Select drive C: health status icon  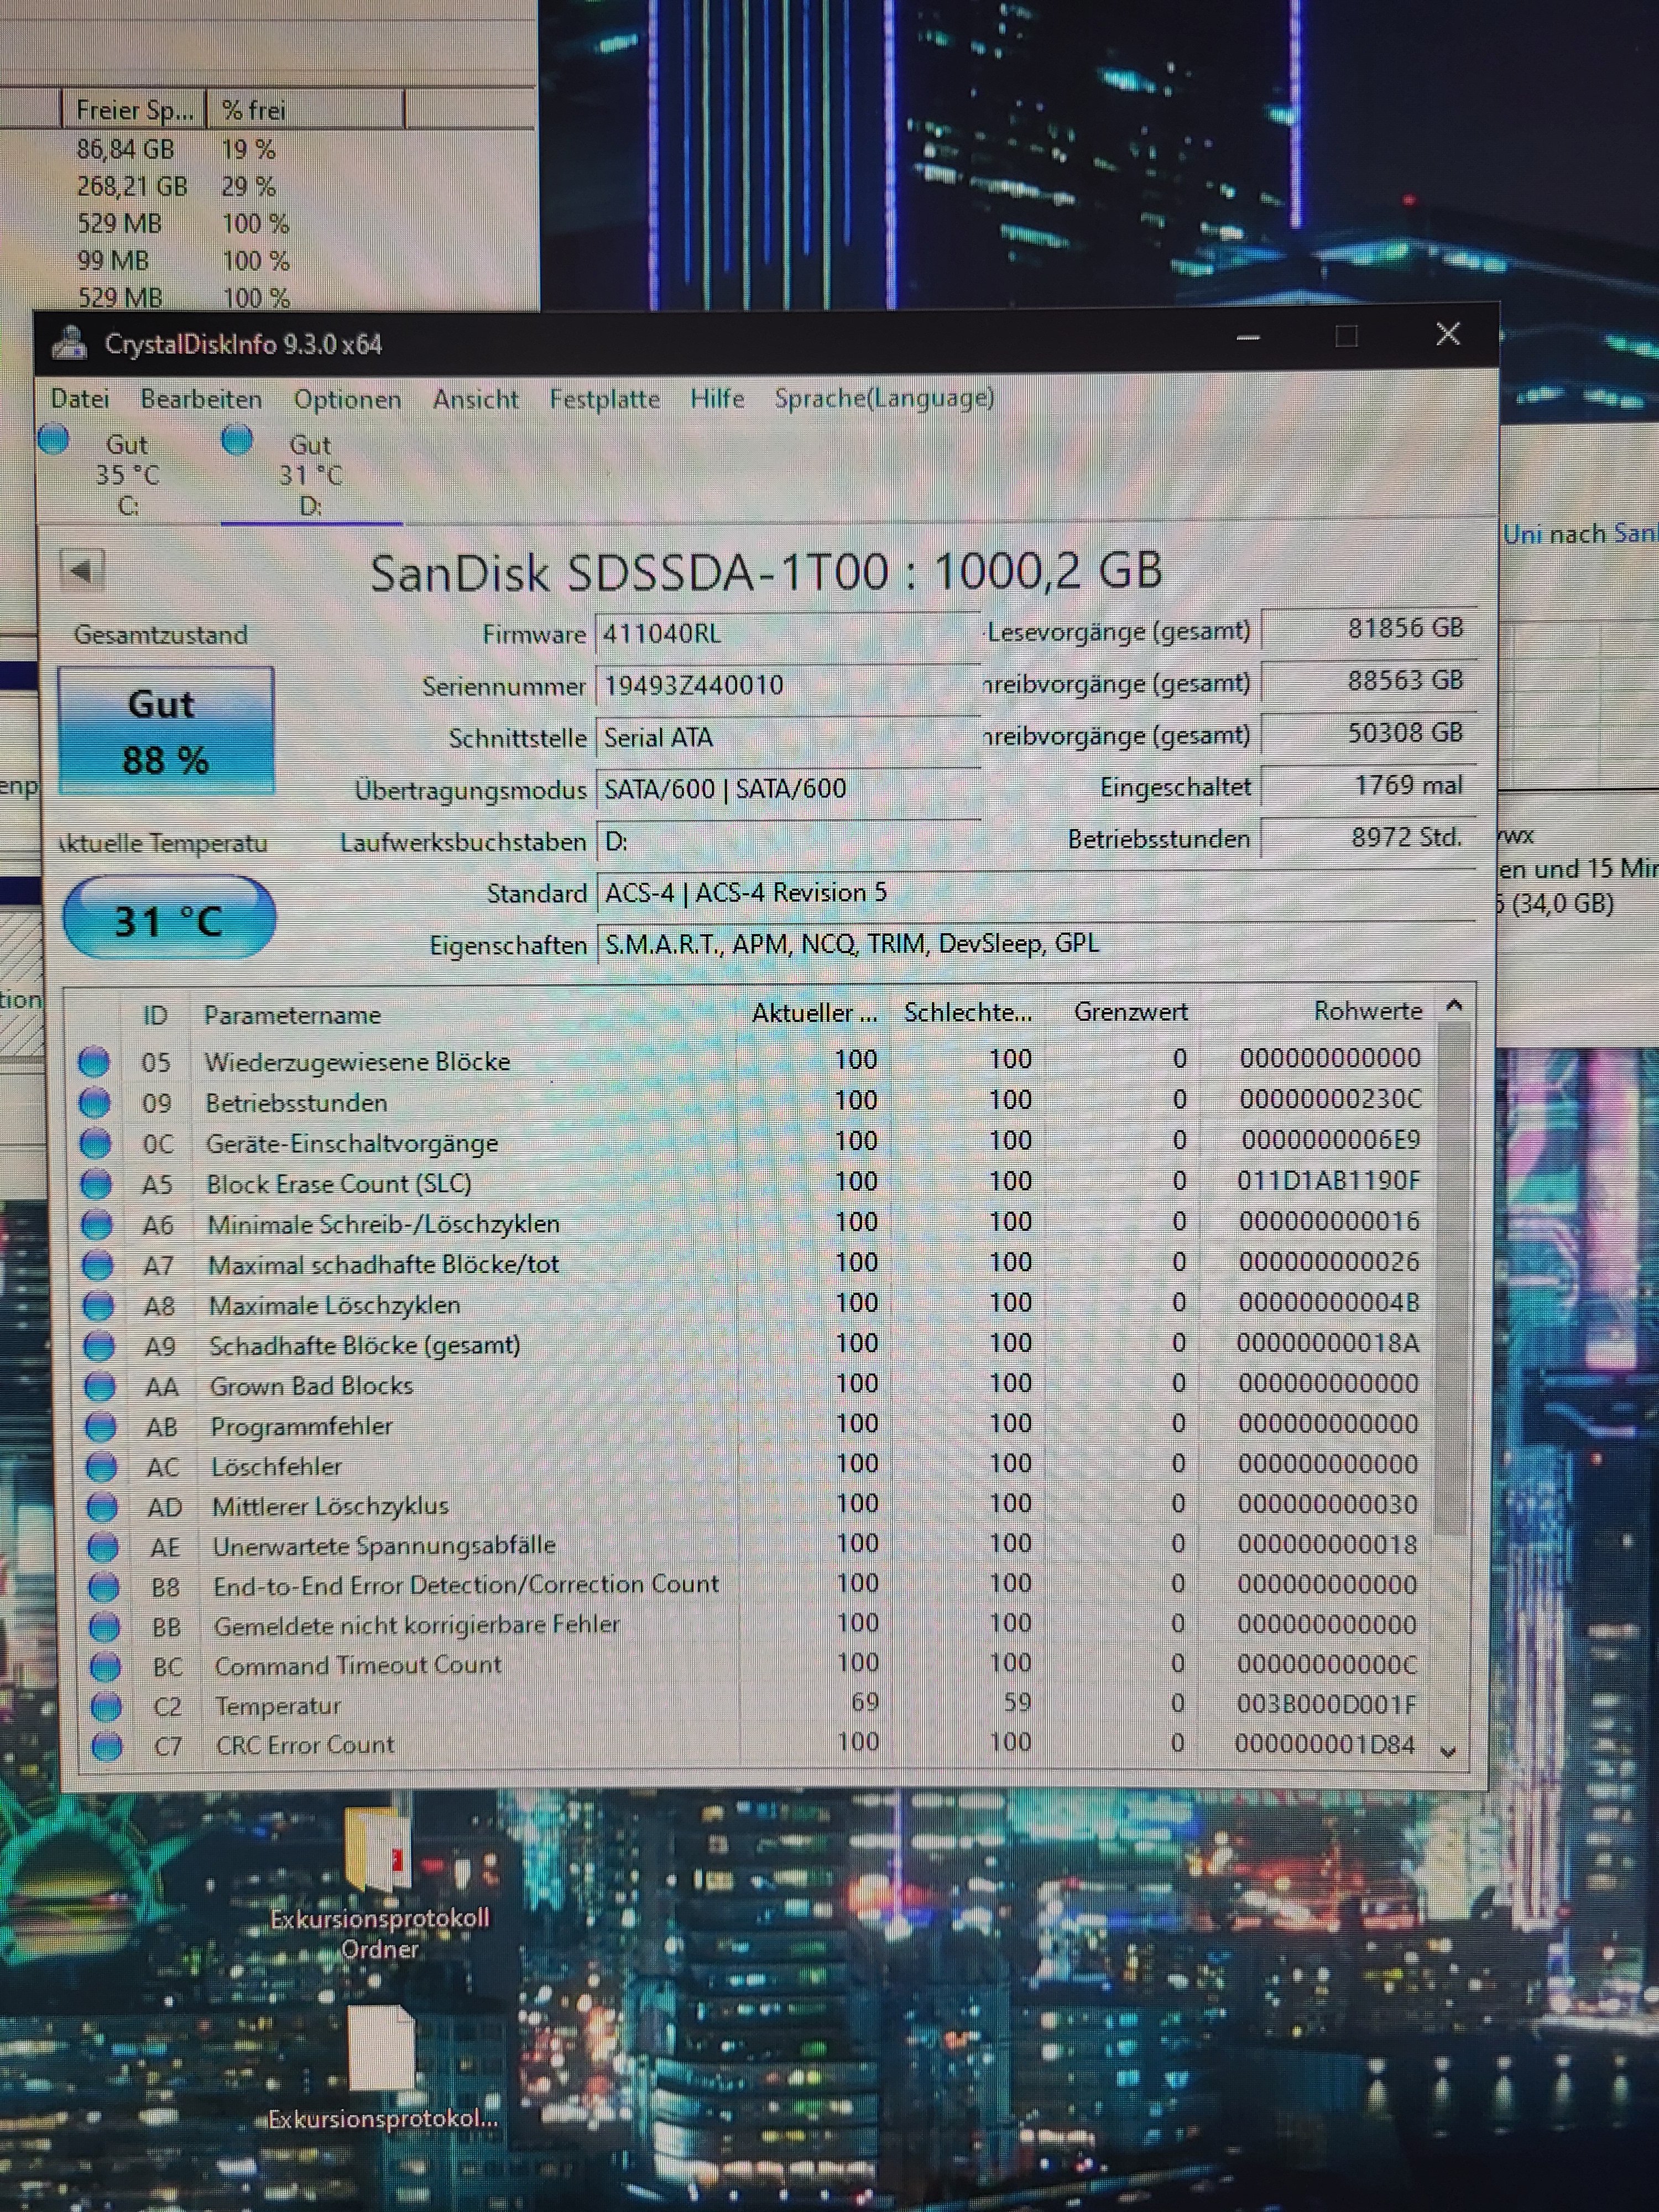pos(54,439)
